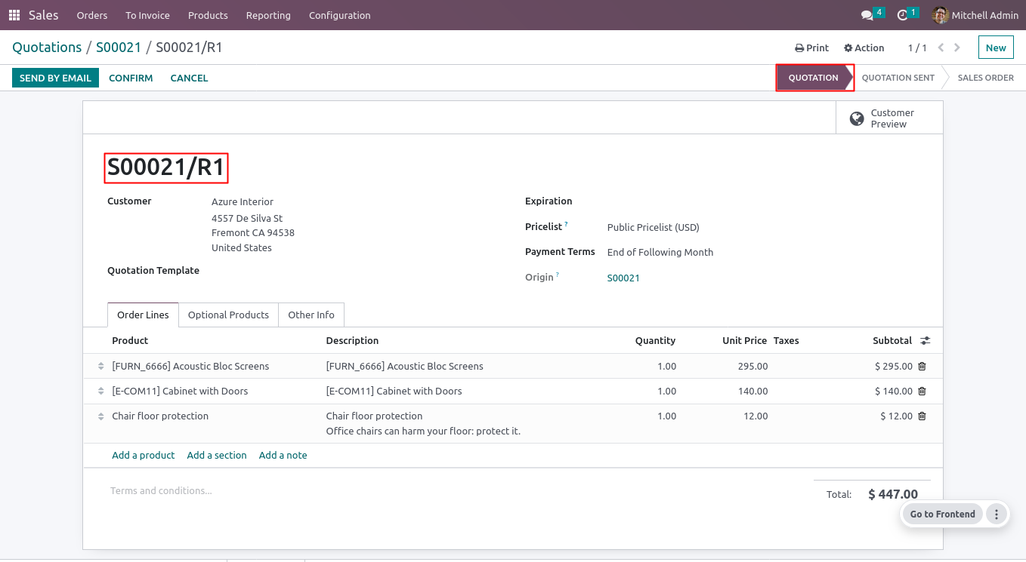The height and width of the screenshot is (562, 1026).
Task: Select the Quotation Sent status stage
Action: point(898,78)
